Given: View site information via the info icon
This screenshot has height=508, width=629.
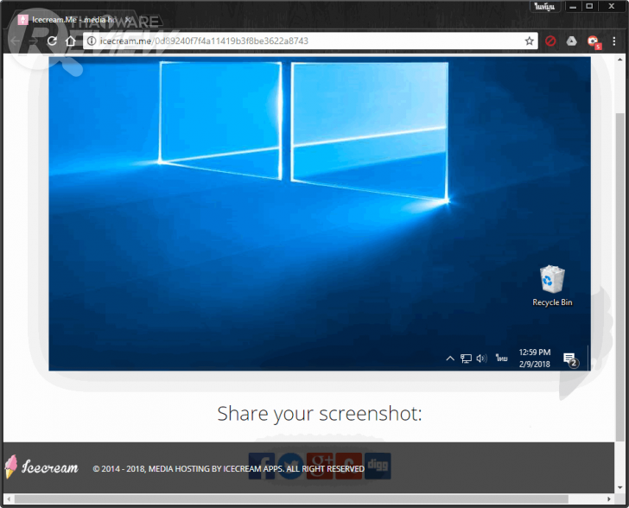Looking at the screenshot, I should pyautogui.click(x=92, y=41).
